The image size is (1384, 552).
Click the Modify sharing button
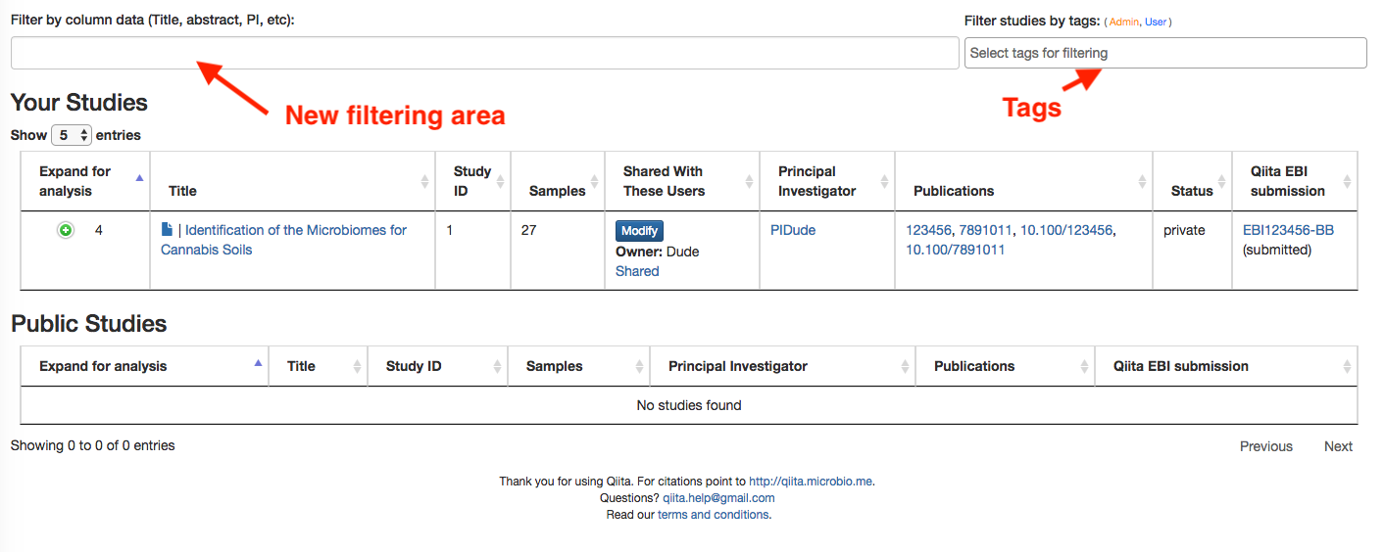pos(639,231)
